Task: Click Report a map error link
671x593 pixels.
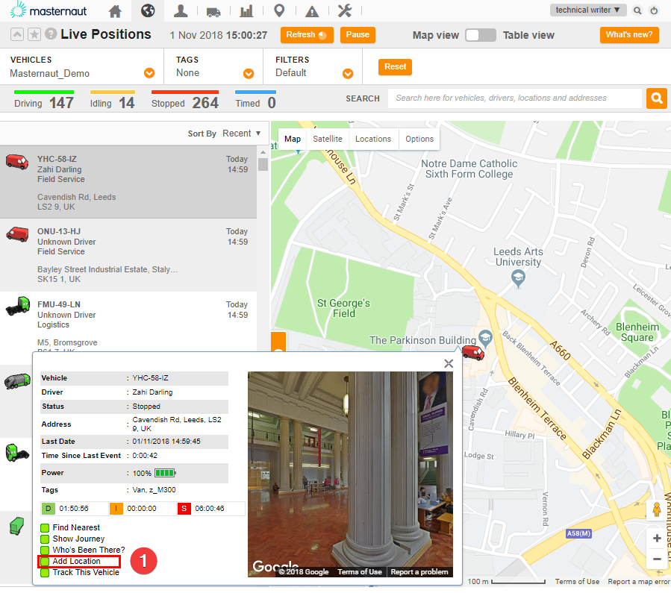Action: coord(638,582)
